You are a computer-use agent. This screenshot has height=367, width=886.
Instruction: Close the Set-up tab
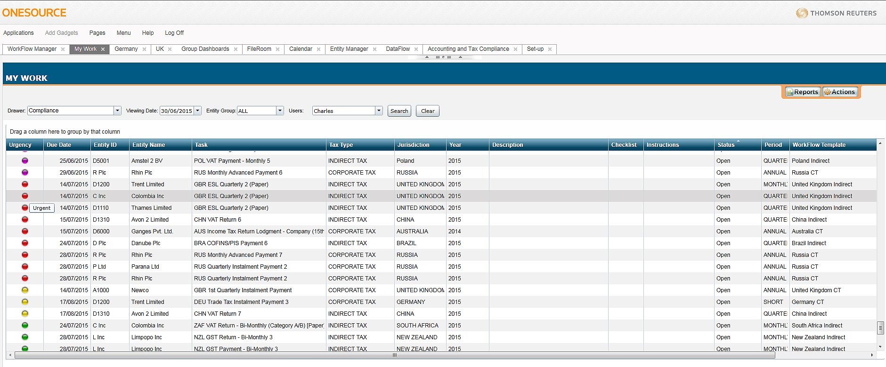(550, 49)
